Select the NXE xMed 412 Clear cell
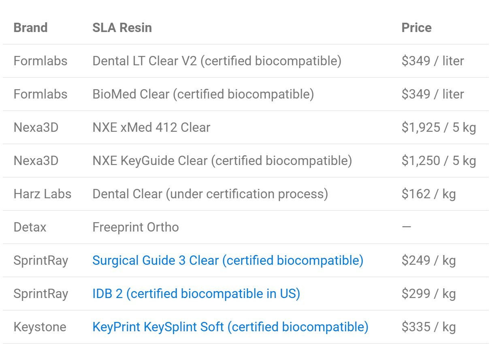 coord(151,127)
